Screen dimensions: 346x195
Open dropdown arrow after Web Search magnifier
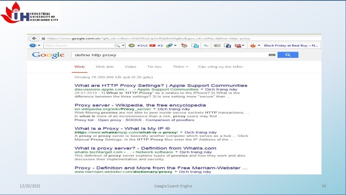[x=123, y=45]
